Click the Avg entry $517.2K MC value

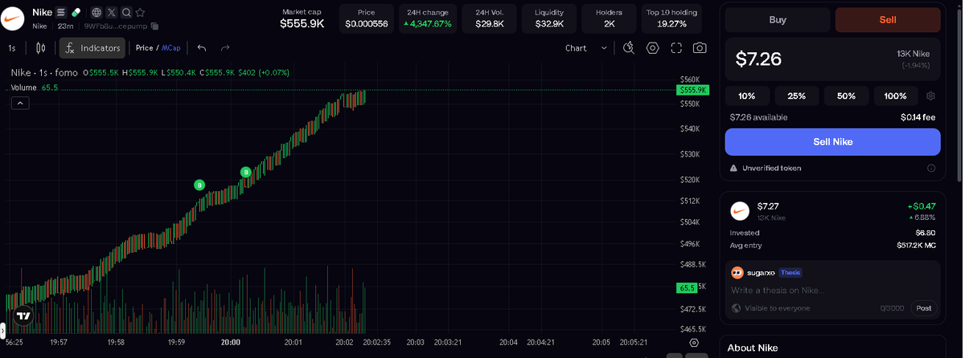(x=916, y=245)
